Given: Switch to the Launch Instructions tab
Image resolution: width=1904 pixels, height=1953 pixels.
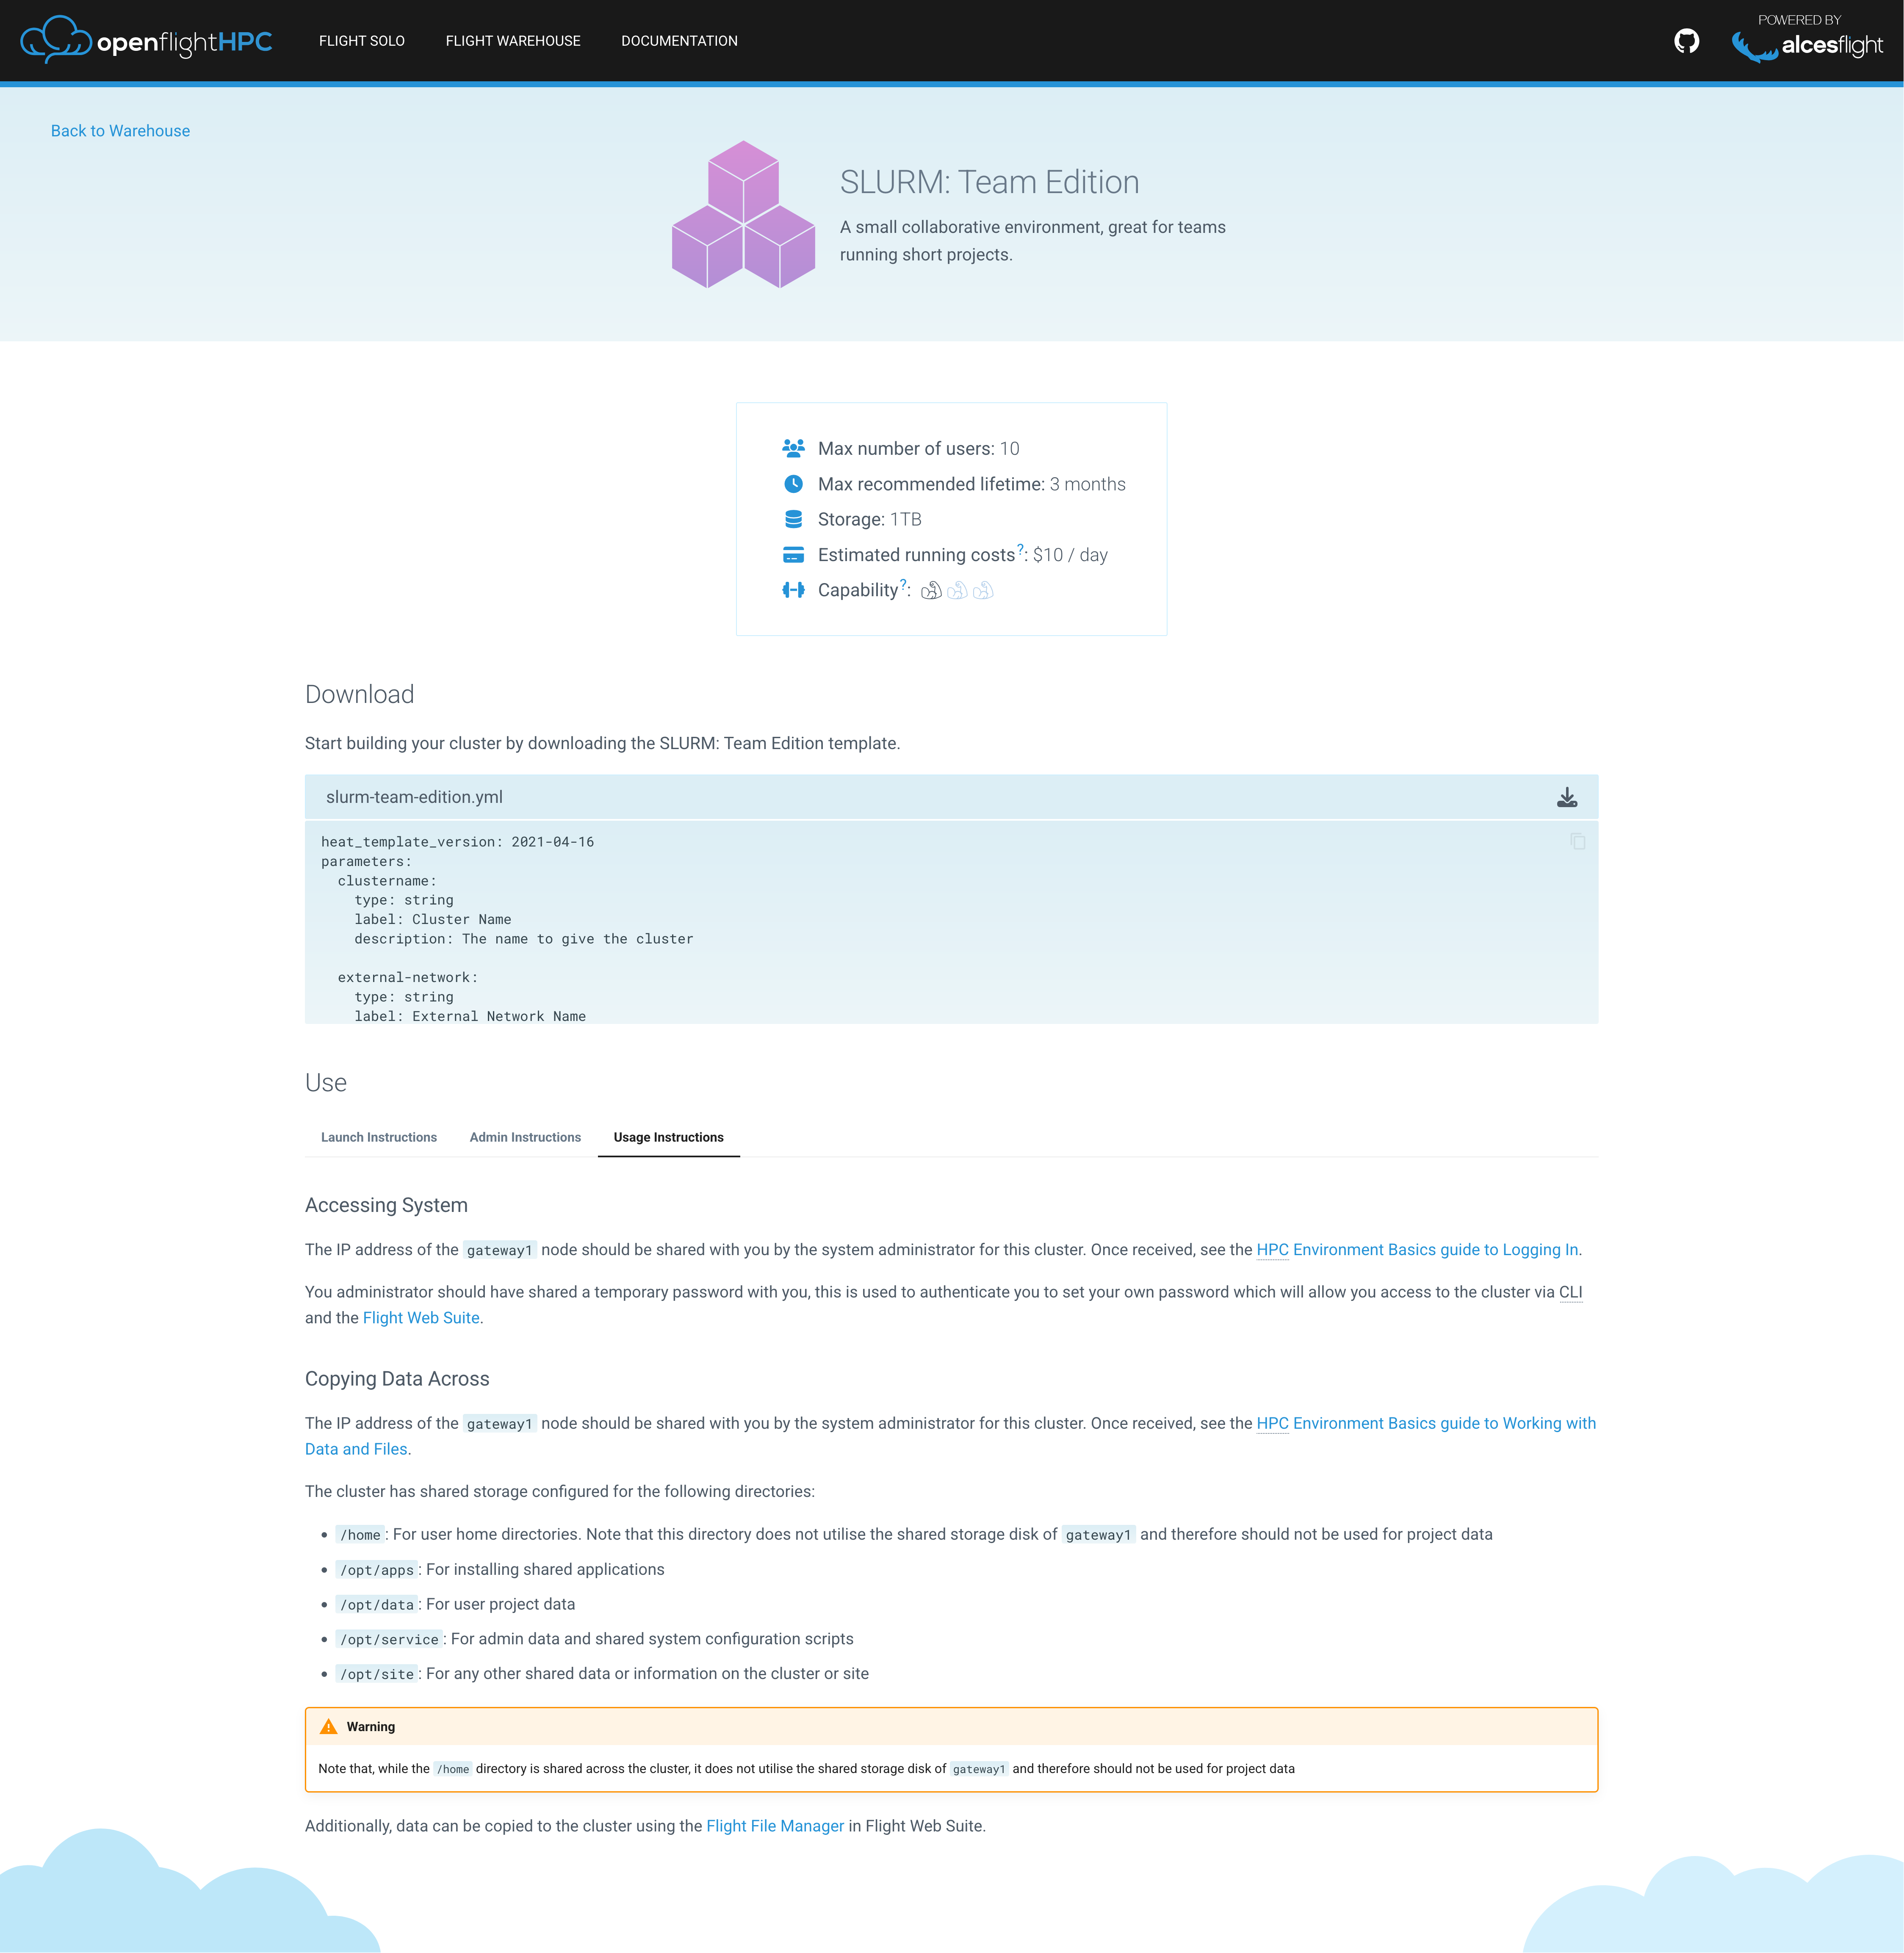Looking at the screenshot, I should click(x=378, y=1137).
